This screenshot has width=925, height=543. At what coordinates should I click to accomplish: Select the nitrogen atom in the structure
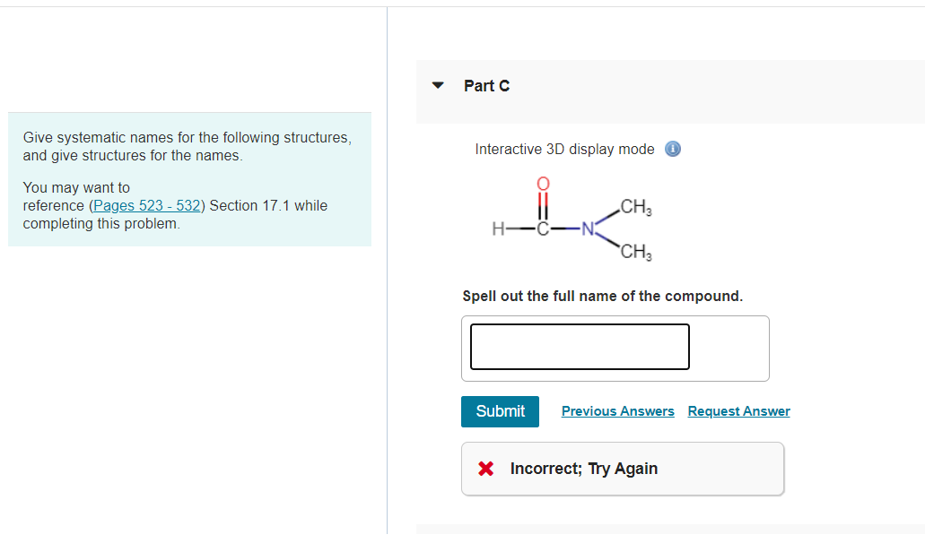click(589, 229)
